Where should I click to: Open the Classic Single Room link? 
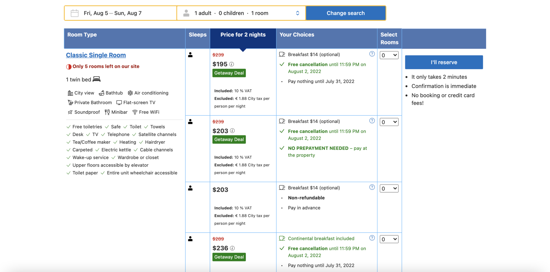(96, 55)
